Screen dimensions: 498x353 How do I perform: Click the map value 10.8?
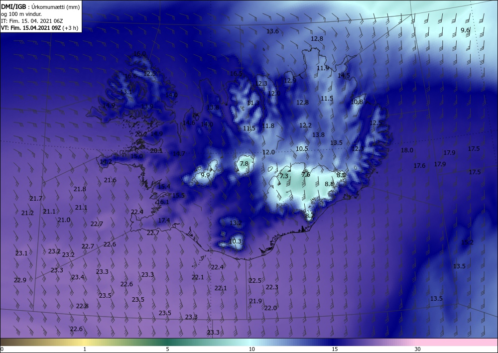[x=357, y=102]
